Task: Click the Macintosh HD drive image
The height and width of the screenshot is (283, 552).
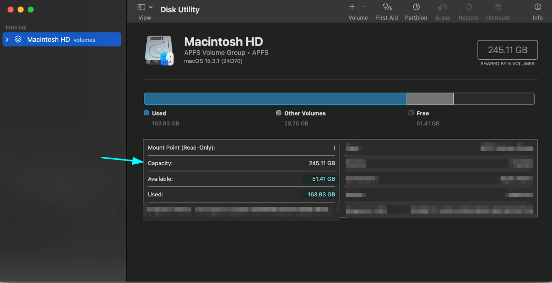Action: [159, 50]
